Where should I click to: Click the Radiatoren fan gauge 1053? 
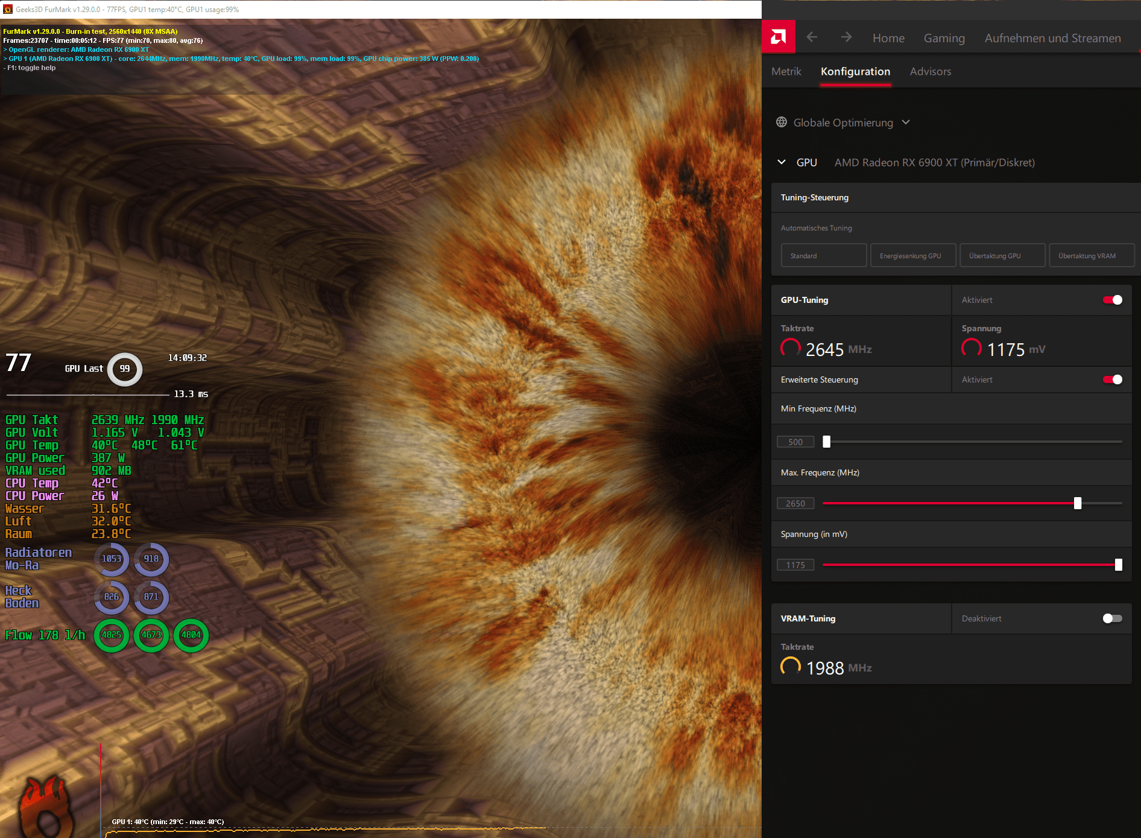click(112, 559)
